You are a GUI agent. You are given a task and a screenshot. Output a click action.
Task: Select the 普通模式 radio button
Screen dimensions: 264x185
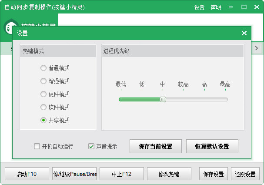coord(43,68)
